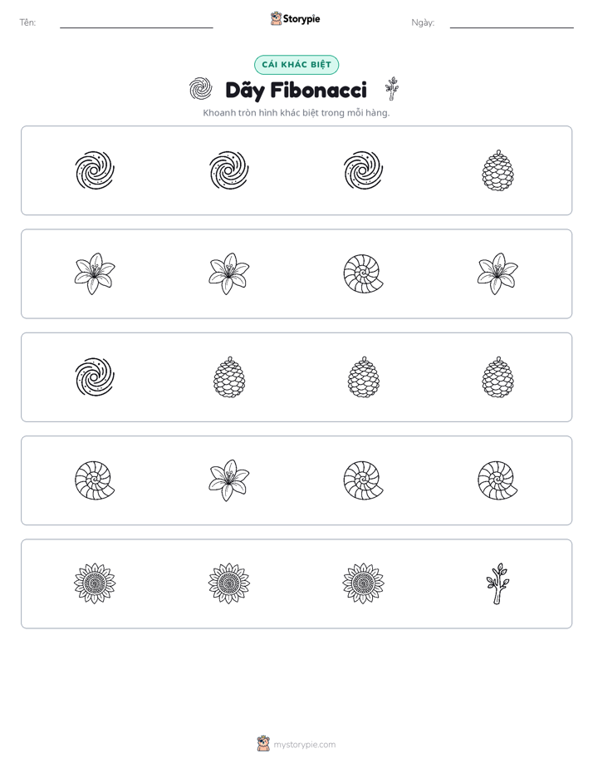Click the galaxy icon beside the Dãy Fibonacci title
This screenshot has height=768, width=593.
(201, 89)
